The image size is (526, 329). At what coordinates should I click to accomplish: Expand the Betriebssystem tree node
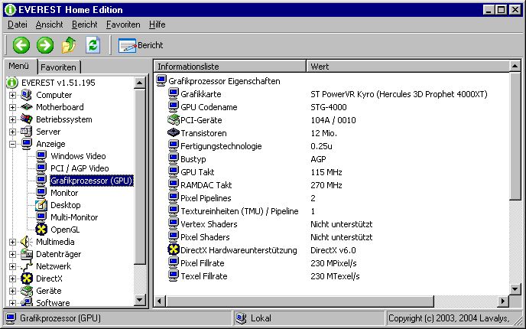pos(12,120)
